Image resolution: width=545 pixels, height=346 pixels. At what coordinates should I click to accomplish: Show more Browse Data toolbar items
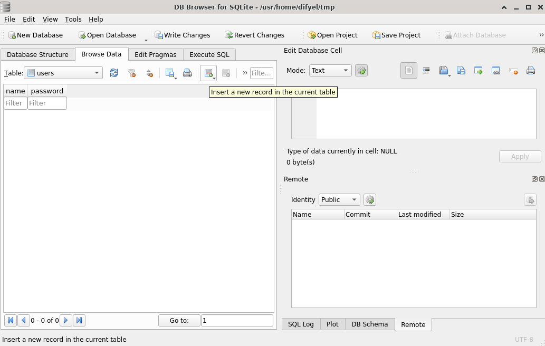[245, 73]
